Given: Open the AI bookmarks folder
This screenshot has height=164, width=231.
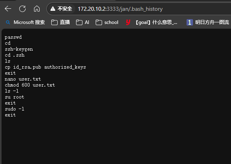Looking at the screenshot, I should point(82,22).
